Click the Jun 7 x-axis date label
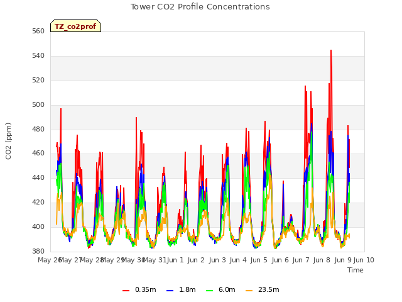402x302 pixels. 301,260
